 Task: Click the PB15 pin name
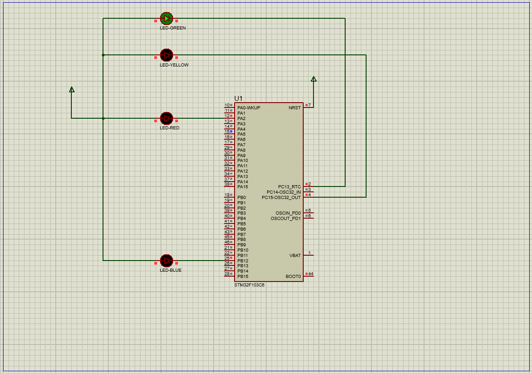point(243,277)
